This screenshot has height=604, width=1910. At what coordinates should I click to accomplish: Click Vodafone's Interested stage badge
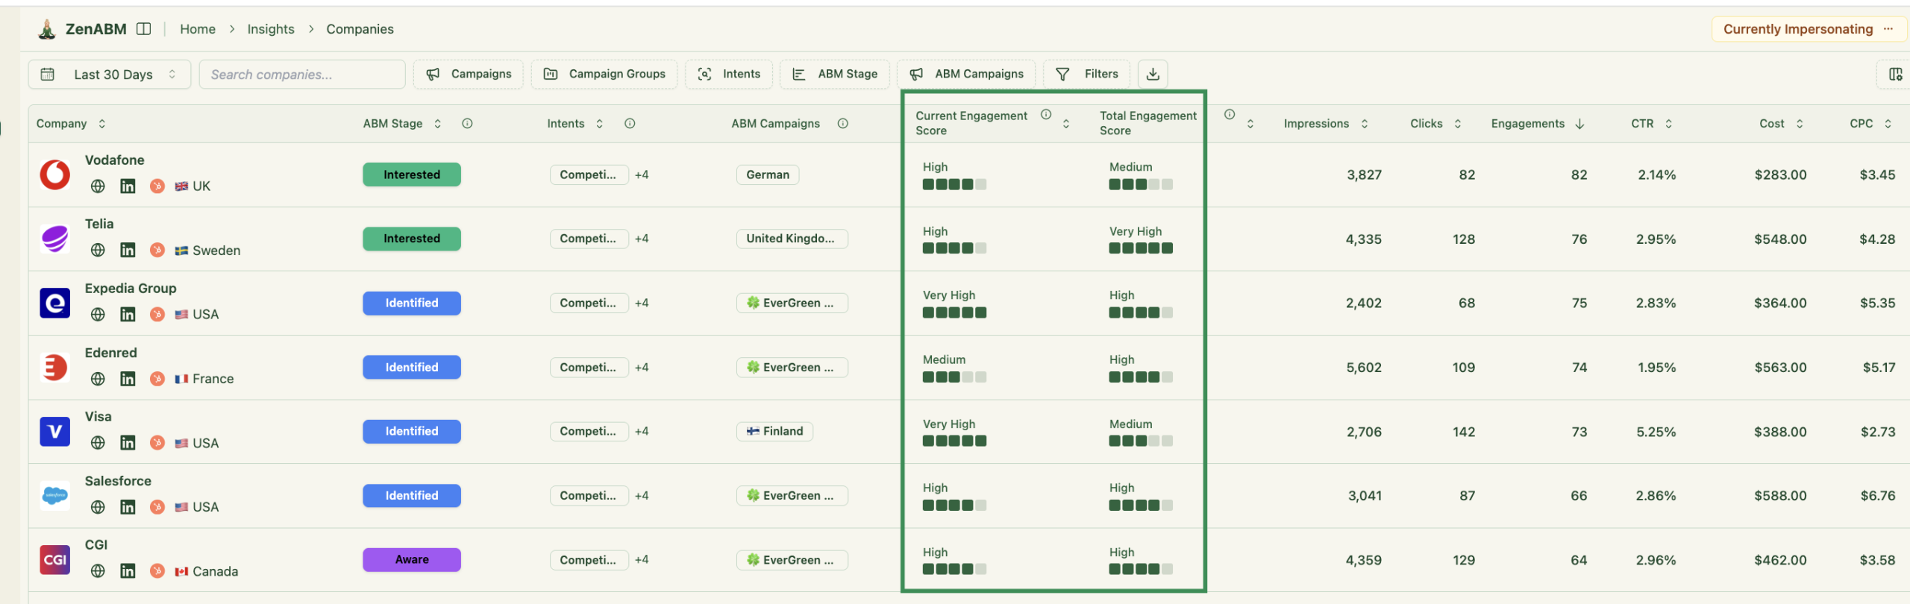412,174
